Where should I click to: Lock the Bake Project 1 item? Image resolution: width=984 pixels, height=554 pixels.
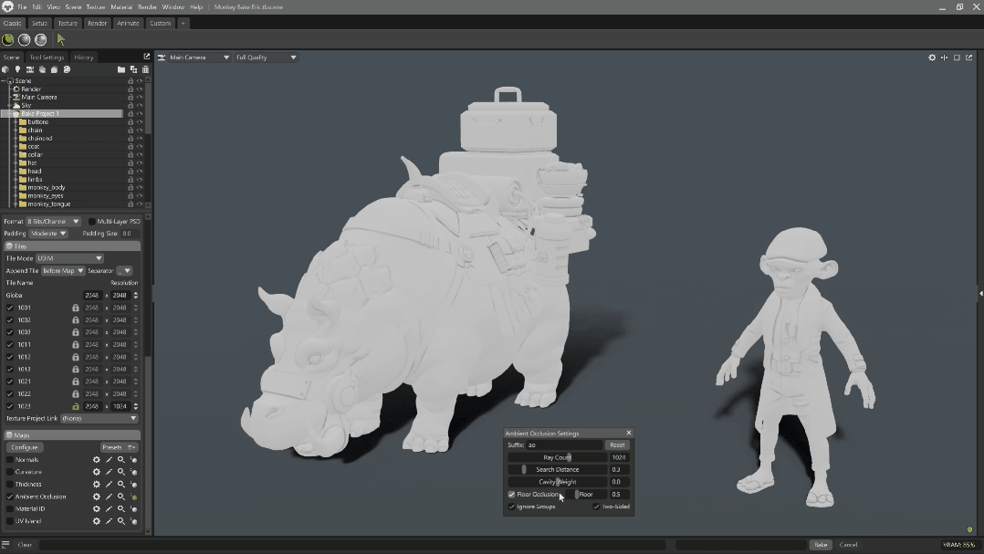pos(131,113)
